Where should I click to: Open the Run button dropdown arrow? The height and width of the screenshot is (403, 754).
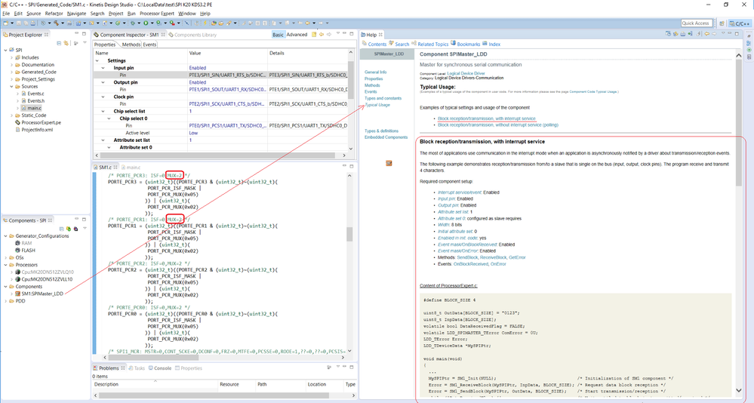[152, 23]
